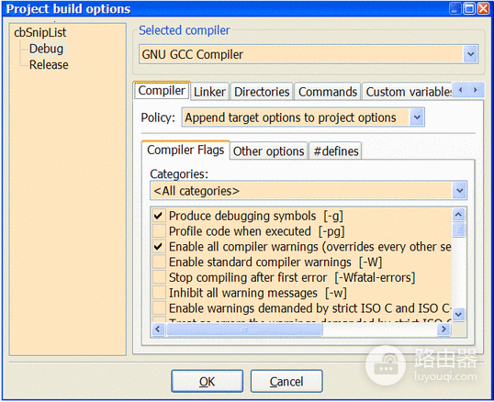Open the Other options tab

point(268,151)
